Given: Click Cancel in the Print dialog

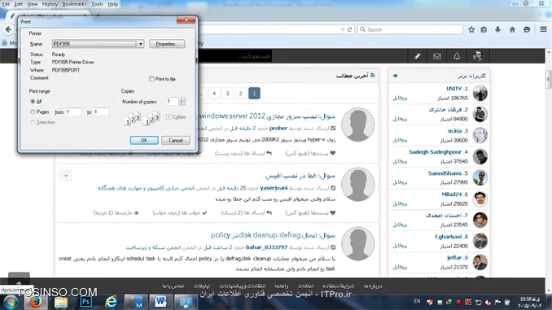Looking at the screenshot, I should [x=175, y=141].
